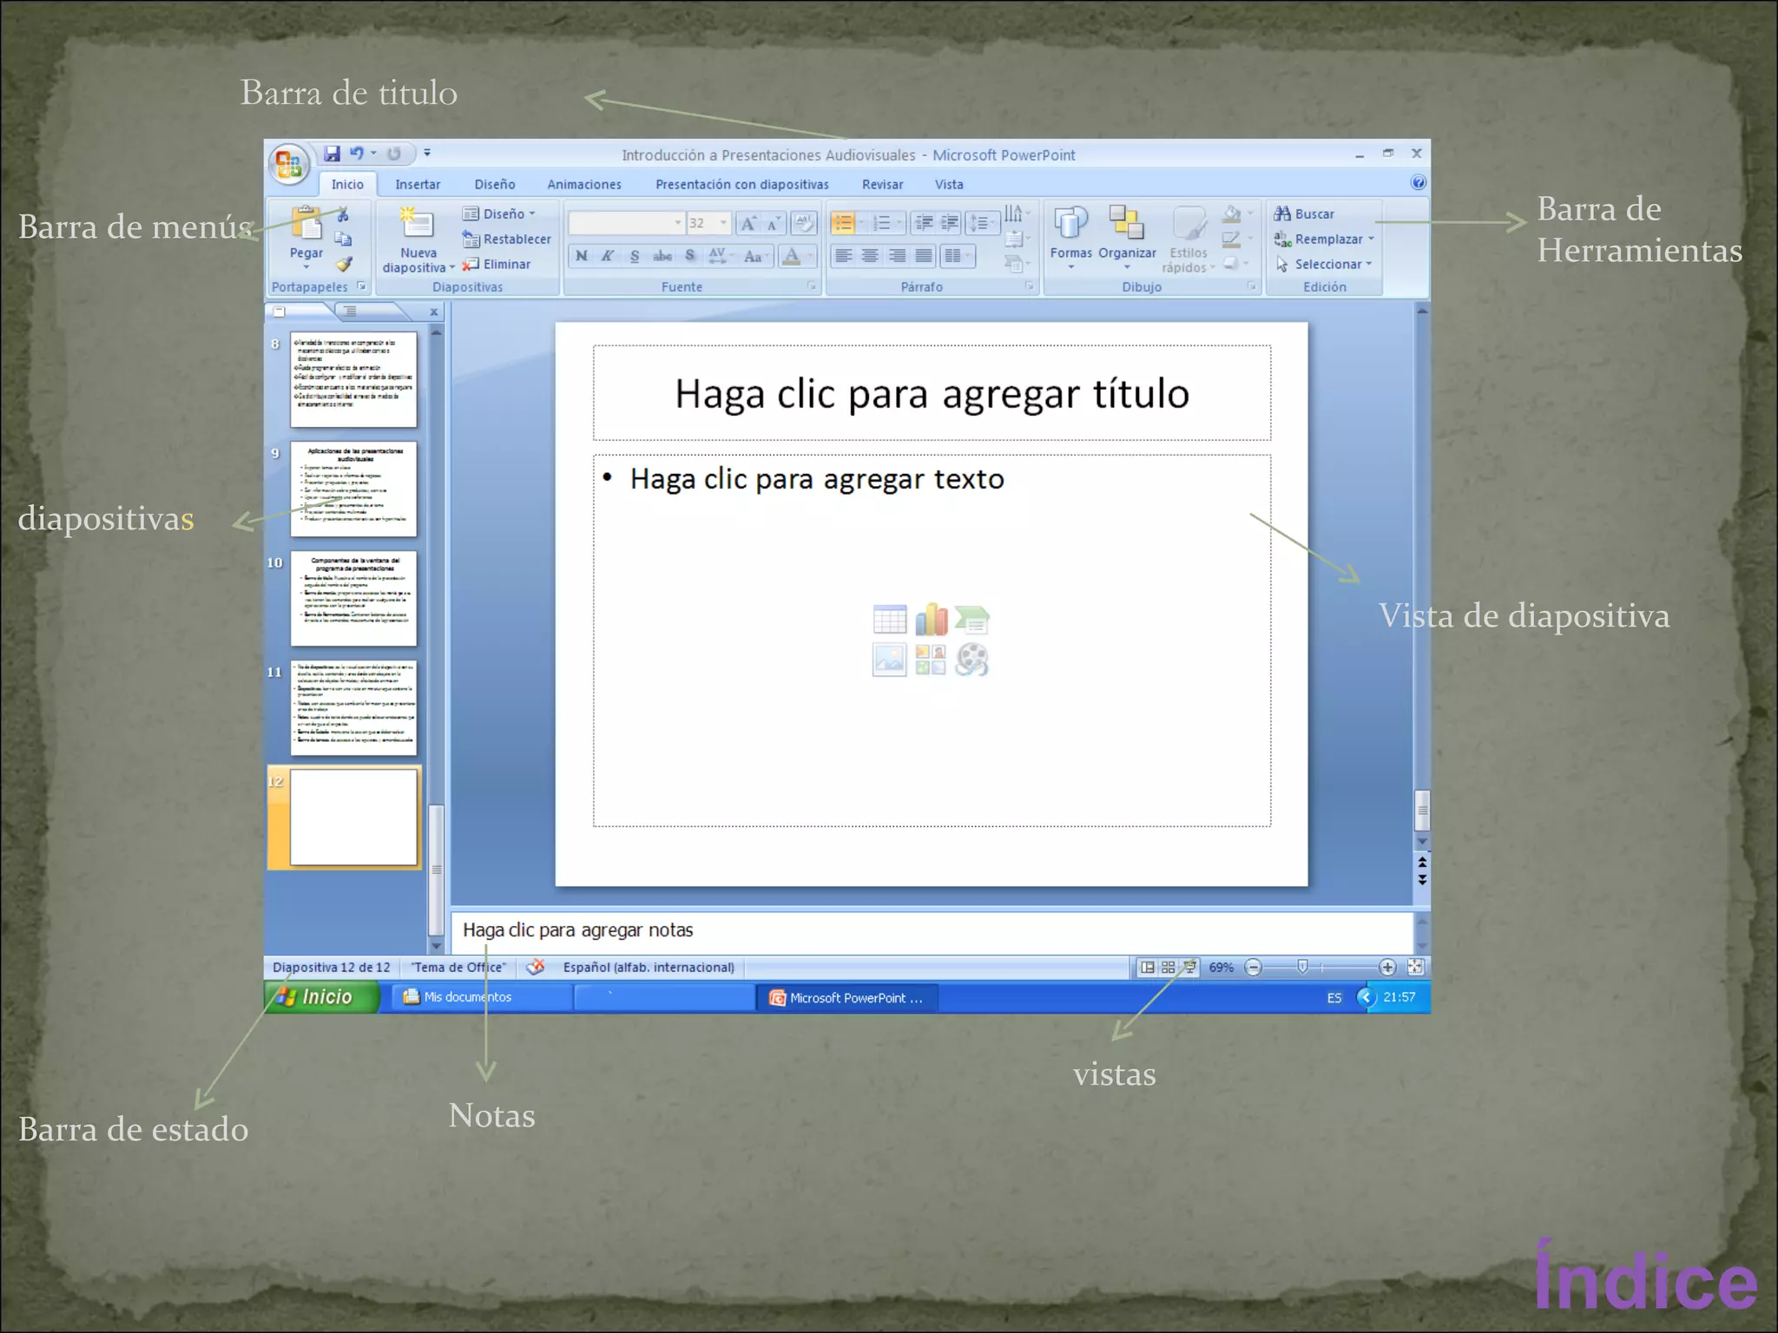This screenshot has width=1778, height=1333.
Task: Click the Format Painter brush icon
Action: point(344,264)
